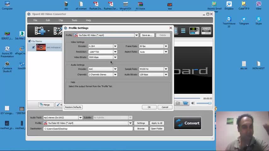Expand the Resolution 1280*720 dropdown
Image resolution: width=269 pixels, height=151 pixels.
115,52
